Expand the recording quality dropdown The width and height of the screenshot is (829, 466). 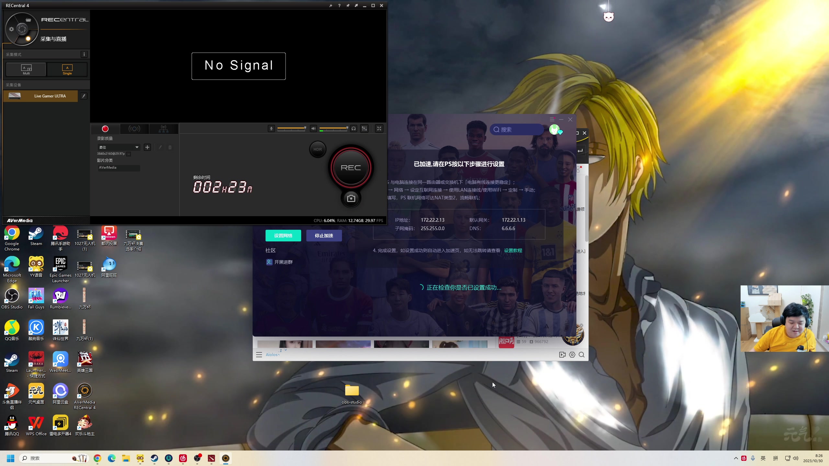119,147
